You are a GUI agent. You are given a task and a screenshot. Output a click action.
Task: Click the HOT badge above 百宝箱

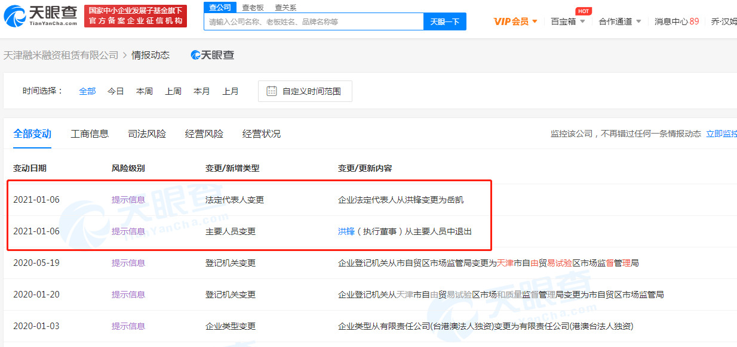click(584, 11)
